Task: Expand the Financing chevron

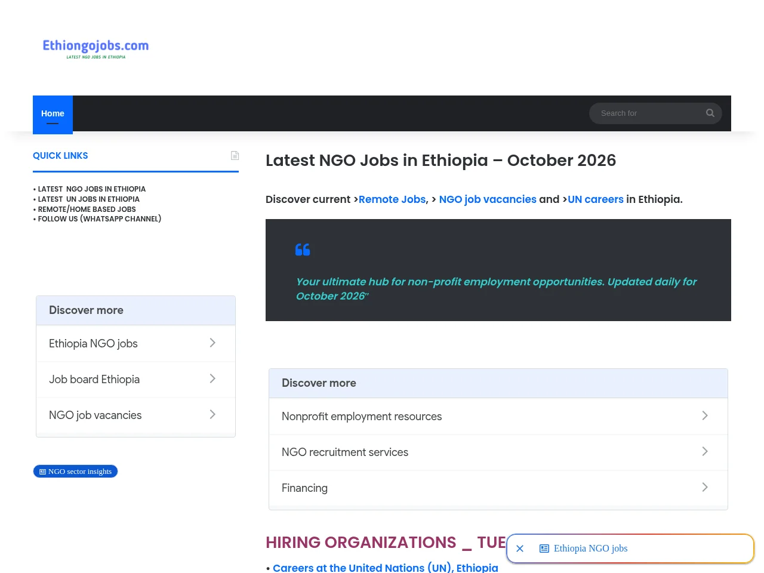Action: coord(705,487)
